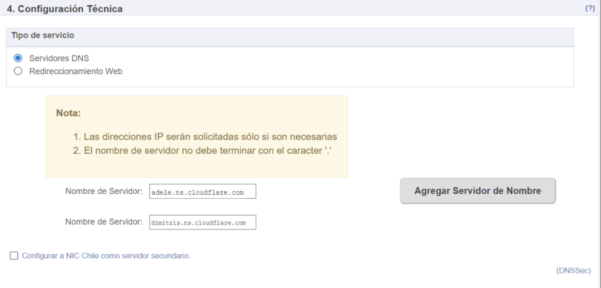Open the (?) help link for Configuración Técnica

pyautogui.click(x=590, y=8)
